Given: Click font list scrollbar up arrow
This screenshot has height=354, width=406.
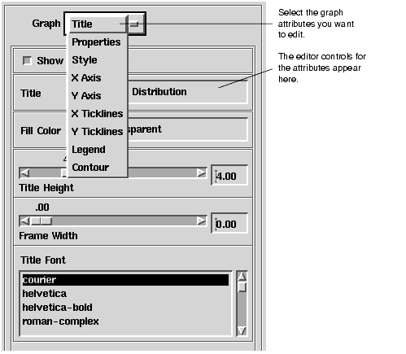Looking at the screenshot, I should 242,277.
